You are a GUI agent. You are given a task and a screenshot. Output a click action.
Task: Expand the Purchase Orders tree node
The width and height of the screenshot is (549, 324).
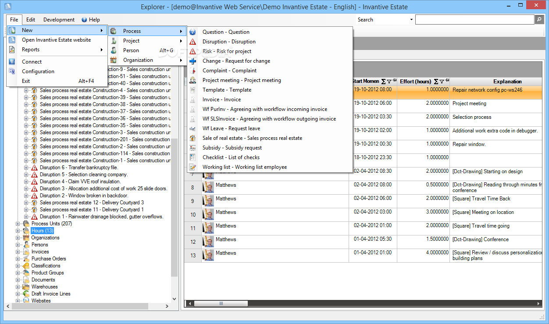(18, 259)
